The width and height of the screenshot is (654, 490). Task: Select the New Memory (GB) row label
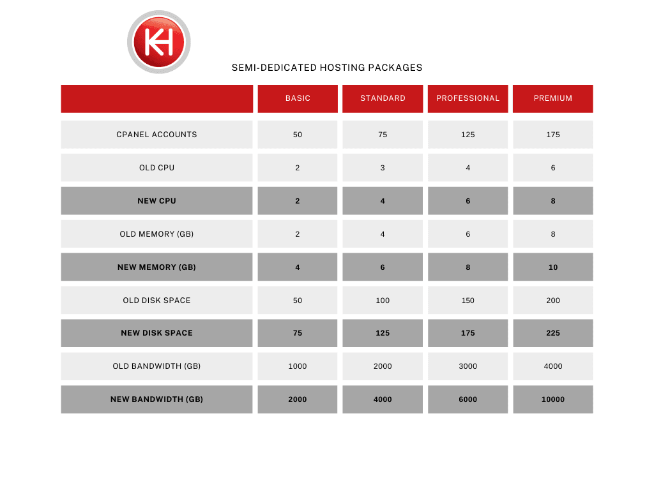[x=157, y=267]
